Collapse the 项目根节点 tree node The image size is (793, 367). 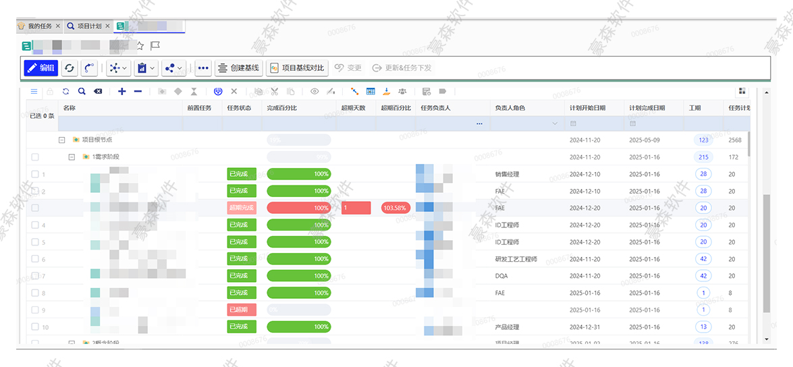tap(61, 140)
